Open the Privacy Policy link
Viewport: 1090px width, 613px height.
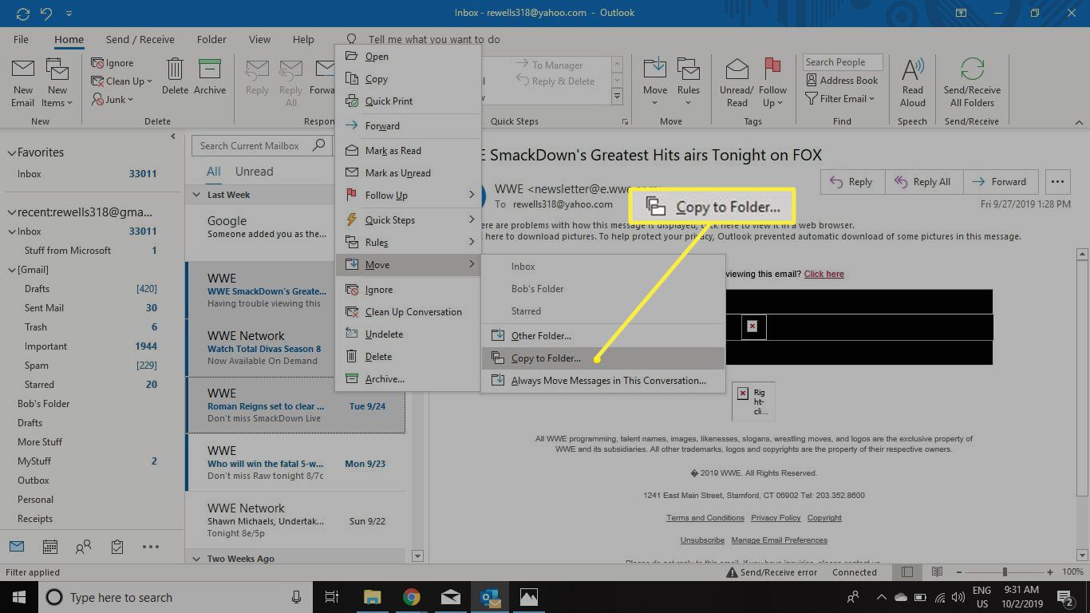coord(776,518)
